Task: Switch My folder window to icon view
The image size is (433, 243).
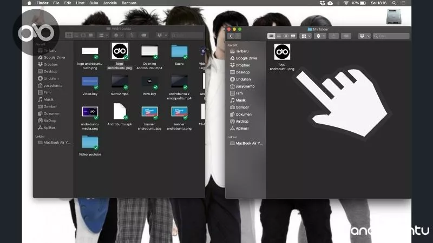Action: pyautogui.click(x=271, y=36)
